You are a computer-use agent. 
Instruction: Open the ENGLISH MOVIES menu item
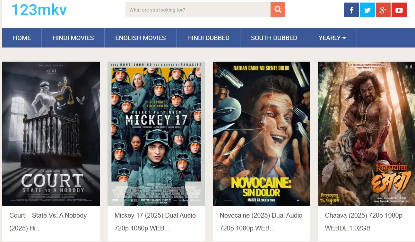point(141,38)
